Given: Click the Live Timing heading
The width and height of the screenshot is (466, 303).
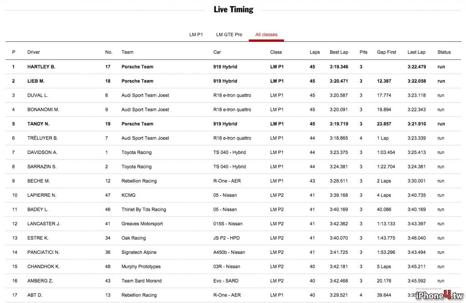Looking at the screenshot, I should click(233, 10).
